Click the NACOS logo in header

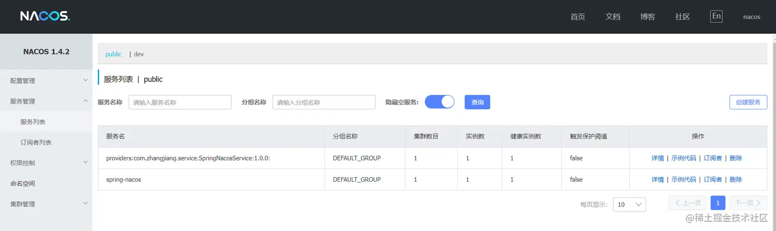click(x=45, y=16)
